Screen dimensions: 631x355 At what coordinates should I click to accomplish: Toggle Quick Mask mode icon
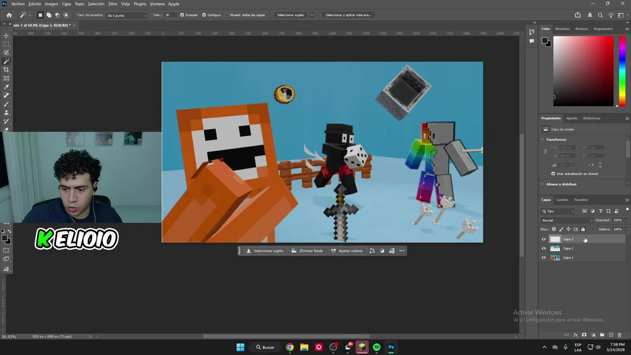click(x=6, y=250)
